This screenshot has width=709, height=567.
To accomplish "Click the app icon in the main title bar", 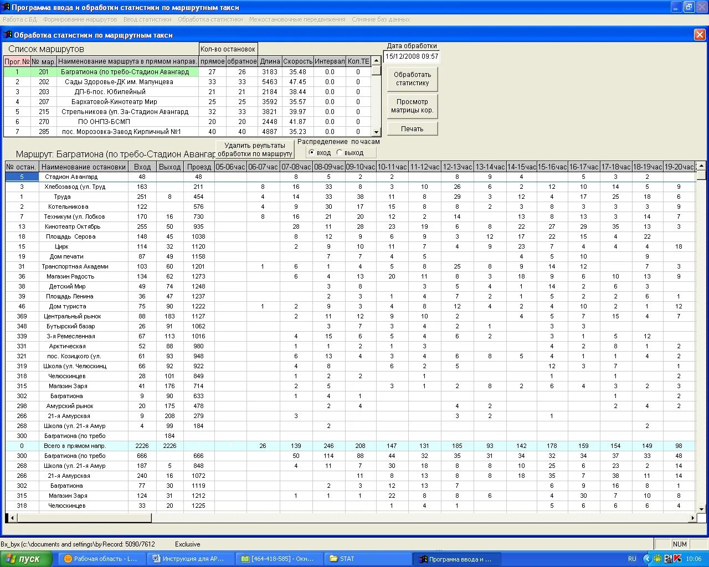I will [x=6, y=7].
